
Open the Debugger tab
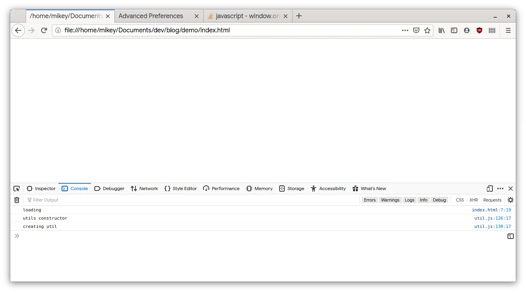pos(109,188)
